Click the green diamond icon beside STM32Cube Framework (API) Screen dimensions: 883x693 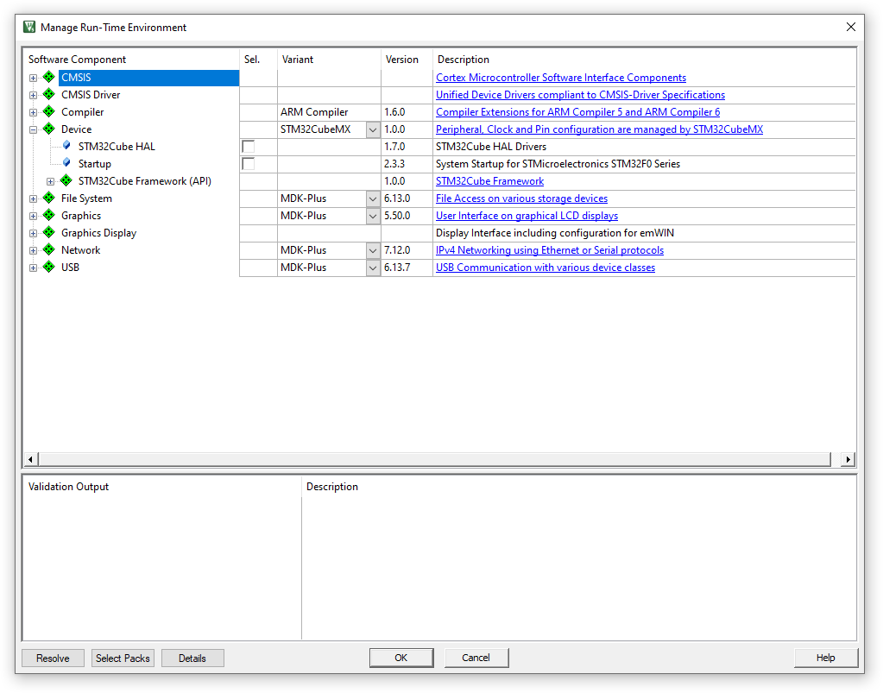pos(66,180)
